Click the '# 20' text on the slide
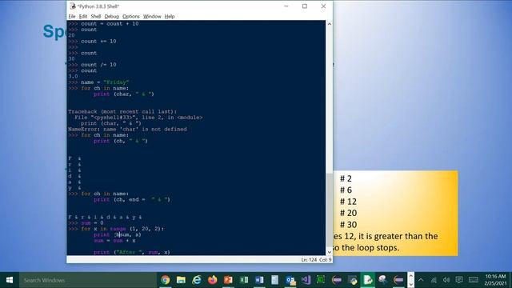This screenshot has height=288, width=512. [349, 213]
